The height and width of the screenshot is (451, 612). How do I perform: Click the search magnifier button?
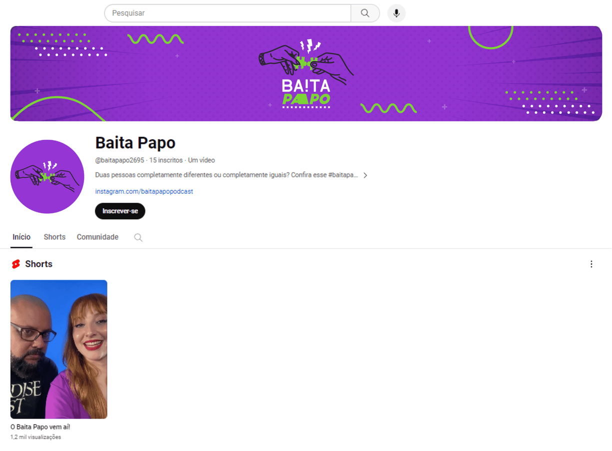tap(365, 13)
